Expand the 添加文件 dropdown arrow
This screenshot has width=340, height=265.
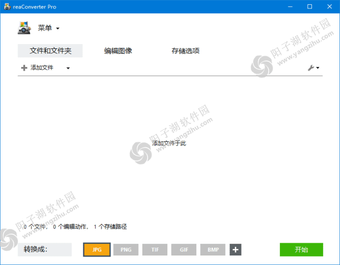[x=68, y=68]
